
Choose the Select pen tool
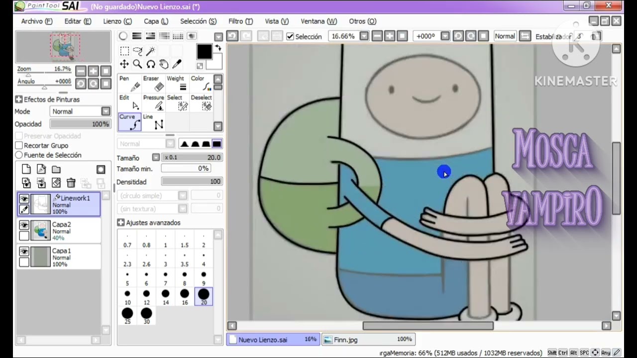[x=177, y=102]
